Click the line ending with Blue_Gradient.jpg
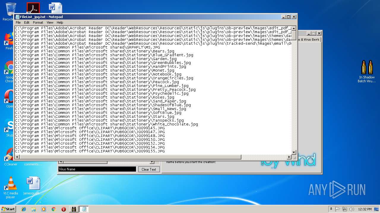The width and height of the screenshot is (380, 213). 104,55
